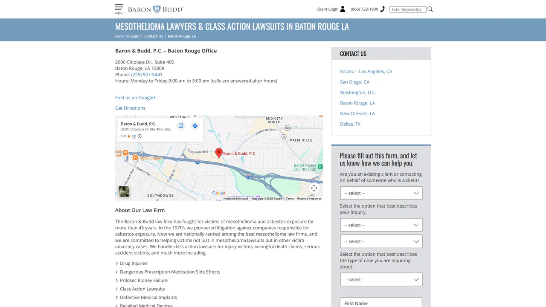
Task: Open Find us on Google+ link
Action: pyautogui.click(x=135, y=98)
